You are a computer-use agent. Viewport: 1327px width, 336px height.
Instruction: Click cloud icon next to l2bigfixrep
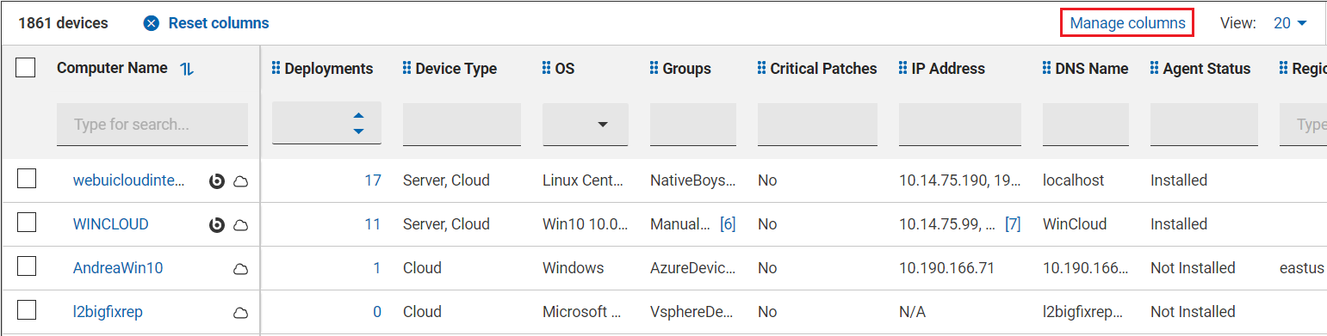pyautogui.click(x=241, y=313)
